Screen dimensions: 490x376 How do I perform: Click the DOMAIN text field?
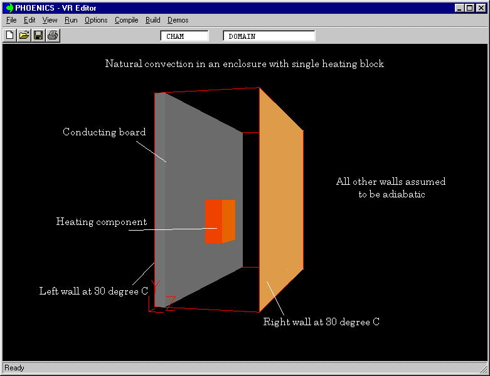(x=269, y=36)
